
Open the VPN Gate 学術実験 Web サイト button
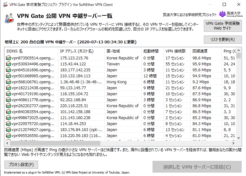tap(223, 26)
